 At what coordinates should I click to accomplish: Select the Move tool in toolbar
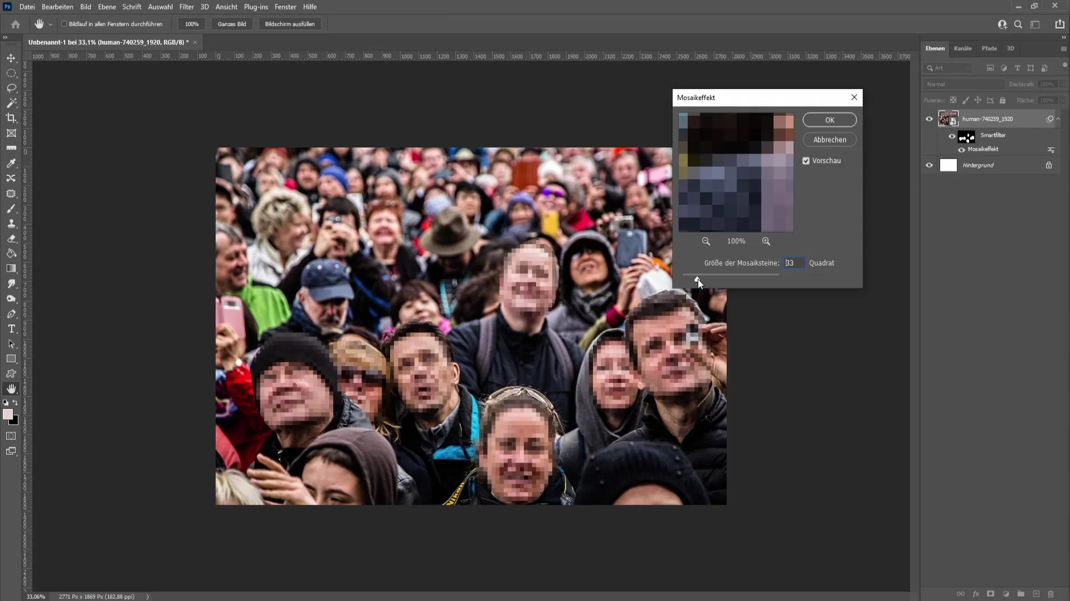11,57
